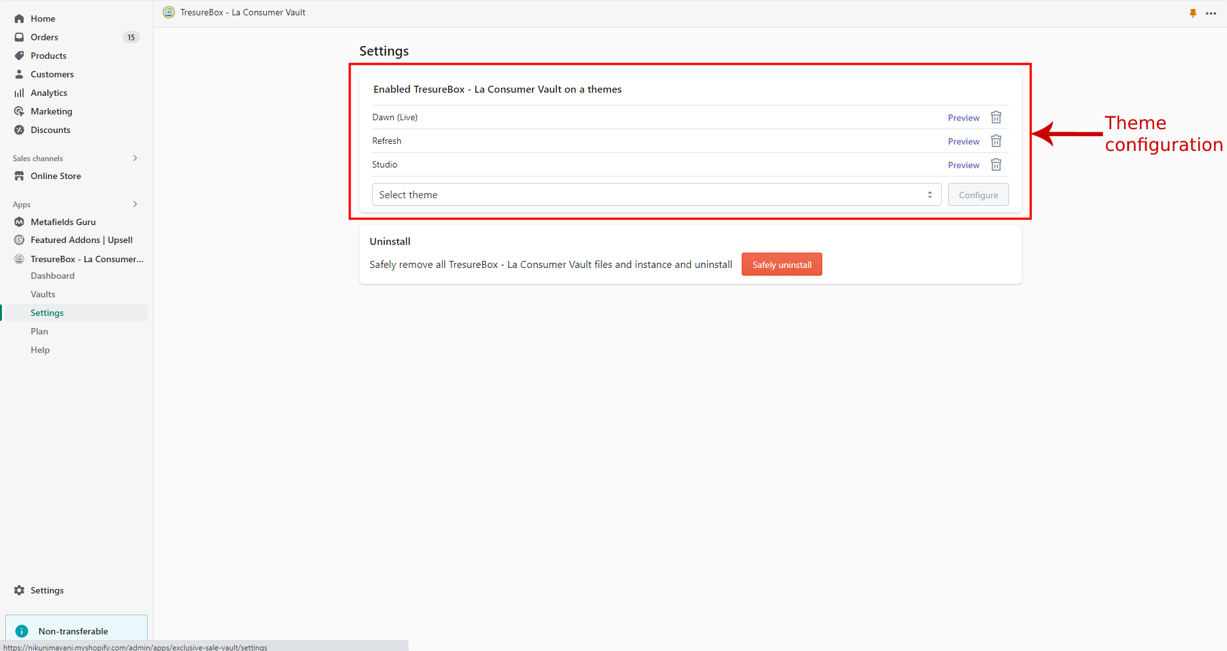This screenshot has width=1227, height=651.
Task: Open the Marketing menu item
Action: (51, 111)
